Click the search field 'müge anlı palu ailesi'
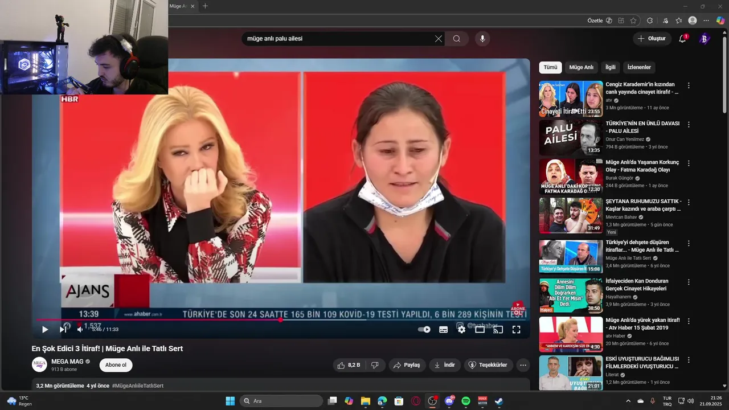Image resolution: width=729 pixels, height=410 pixels. [339, 39]
